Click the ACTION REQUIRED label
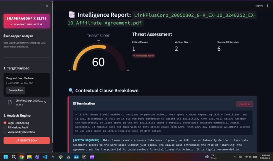The height and width of the screenshot is (161, 273). pos(87,140)
